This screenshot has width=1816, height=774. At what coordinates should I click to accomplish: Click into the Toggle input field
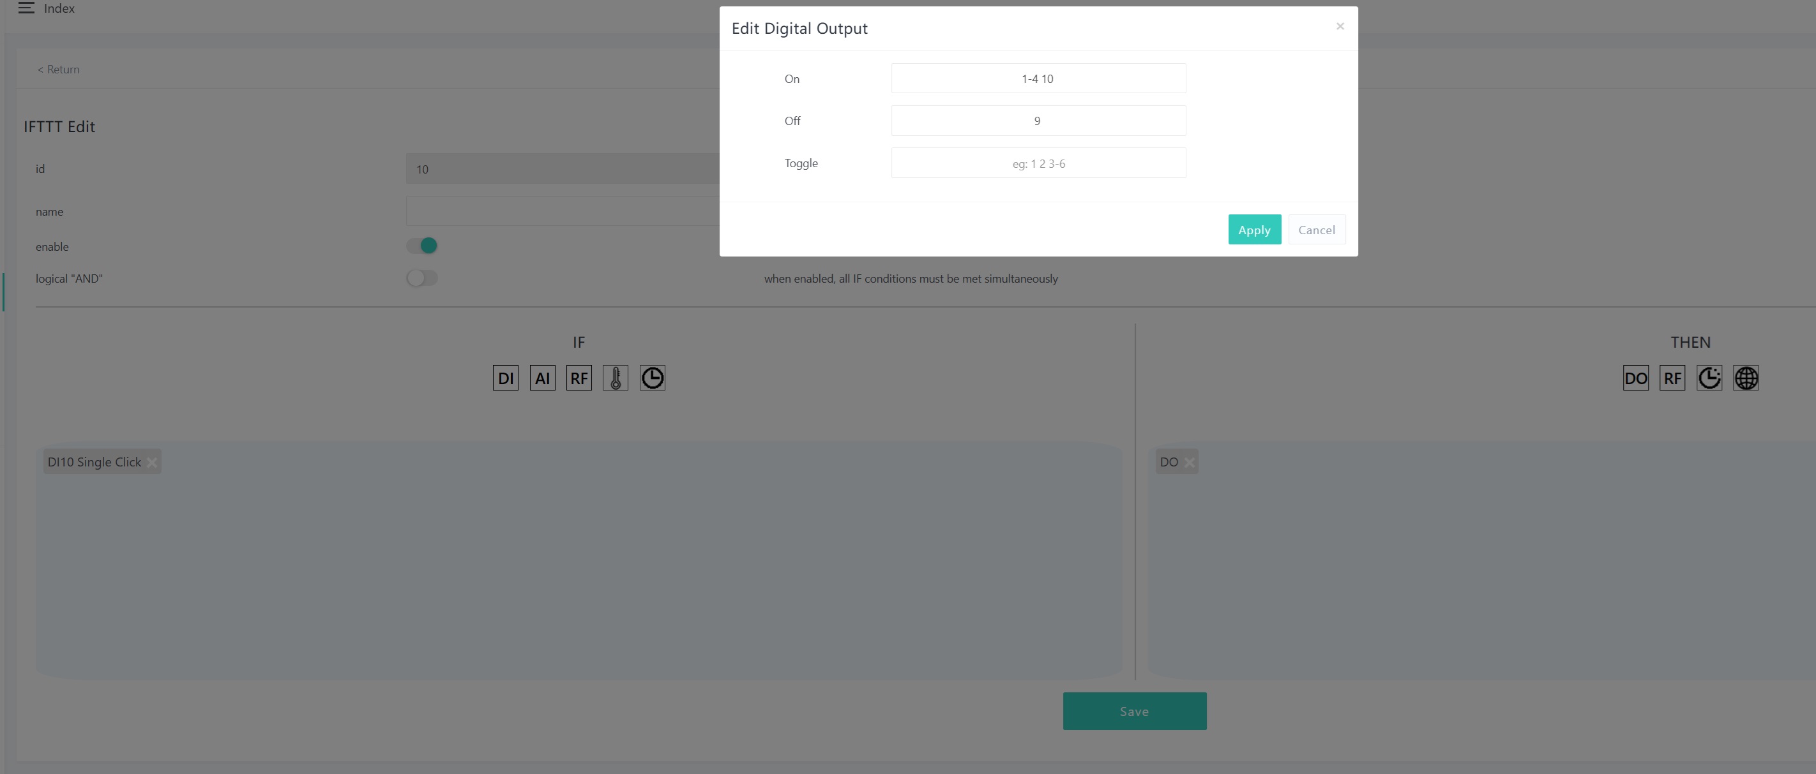(x=1038, y=163)
